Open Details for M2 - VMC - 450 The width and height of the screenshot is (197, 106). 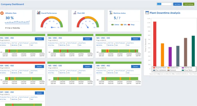tap(87, 39)
